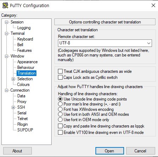Check Enable VT100 line drawing in UTF-8 mode
The width and height of the screenshot is (158, 157).
(60, 132)
